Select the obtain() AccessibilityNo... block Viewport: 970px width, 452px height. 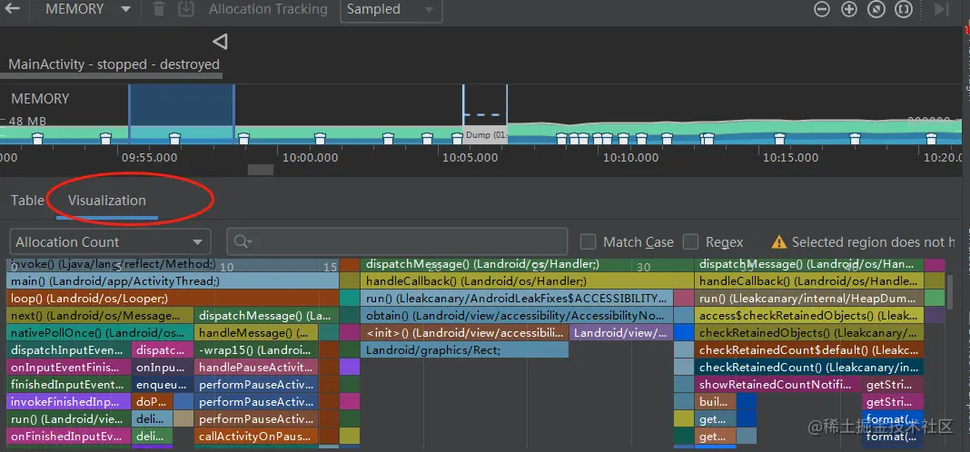tap(517, 316)
